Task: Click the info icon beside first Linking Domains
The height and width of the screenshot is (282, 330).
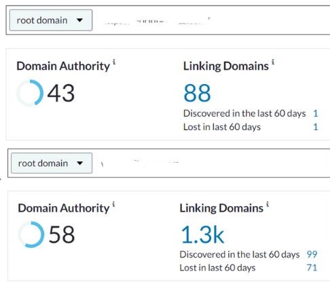Action: [273, 62]
